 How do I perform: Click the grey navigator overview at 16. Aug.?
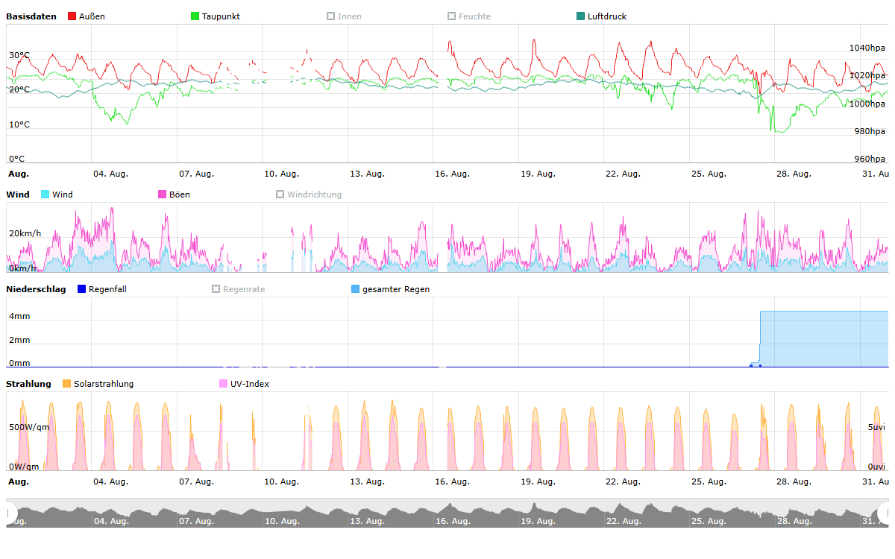[452, 514]
